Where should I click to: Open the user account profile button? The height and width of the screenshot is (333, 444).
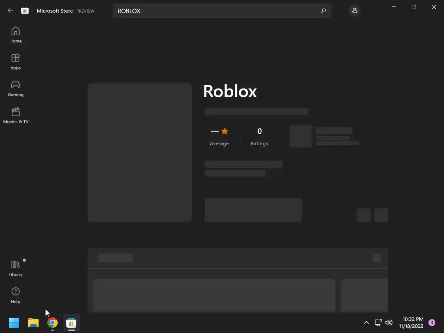(355, 11)
